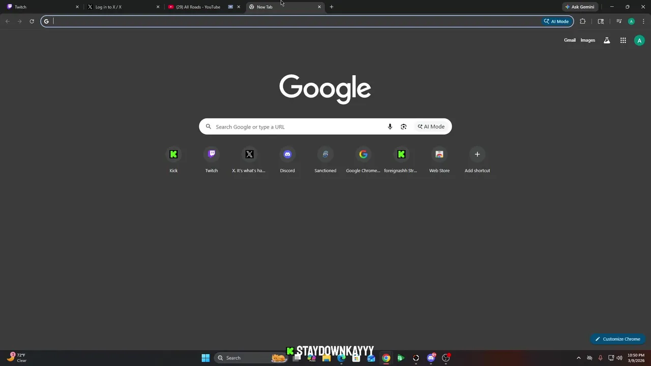Image resolution: width=651 pixels, height=366 pixels.
Task: Open the Discord shortcut
Action: (x=287, y=160)
